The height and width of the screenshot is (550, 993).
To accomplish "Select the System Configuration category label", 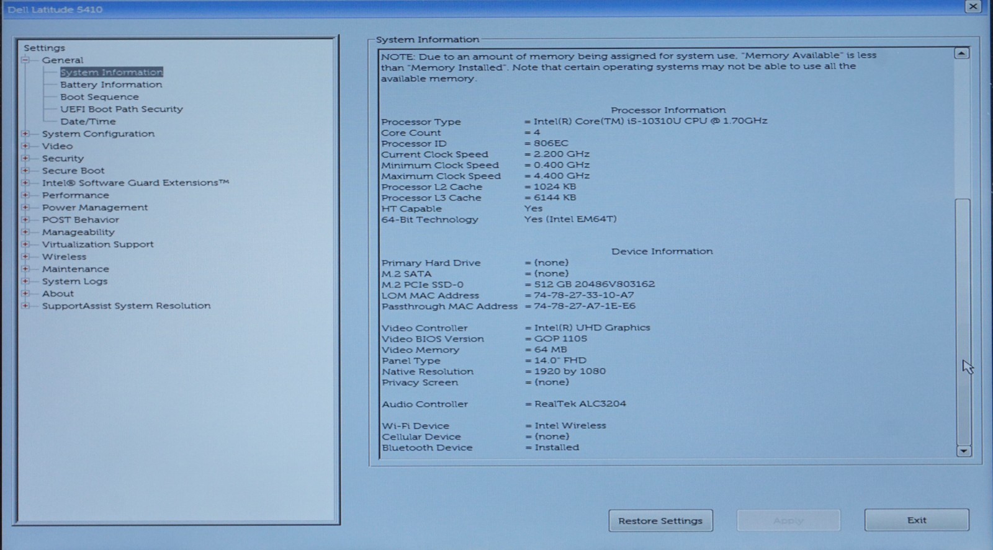I will click(98, 134).
